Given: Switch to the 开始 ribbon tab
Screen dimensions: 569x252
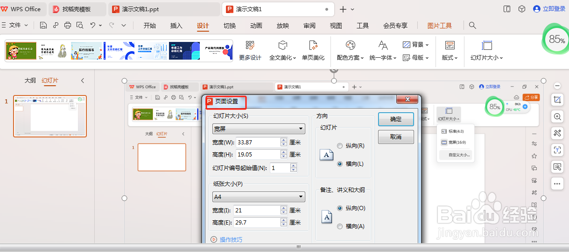Looking at the screenshot, I should [x=150, y=26].
